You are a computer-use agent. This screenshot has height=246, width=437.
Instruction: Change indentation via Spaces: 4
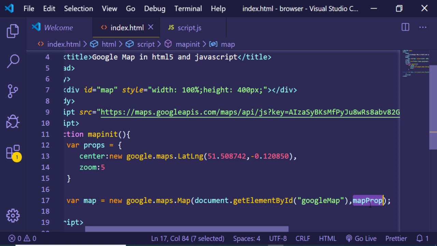tap(246, 238)
